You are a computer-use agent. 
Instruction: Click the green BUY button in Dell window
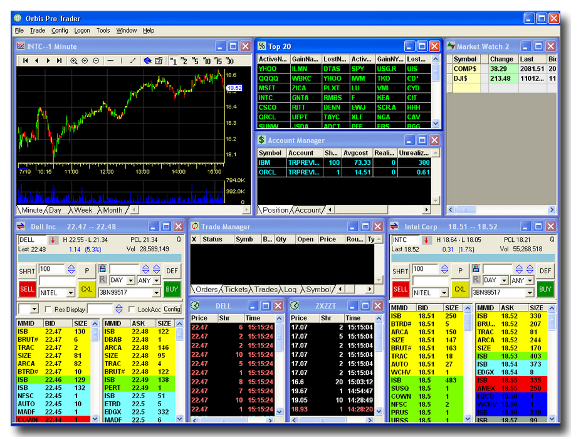(172, 289)
